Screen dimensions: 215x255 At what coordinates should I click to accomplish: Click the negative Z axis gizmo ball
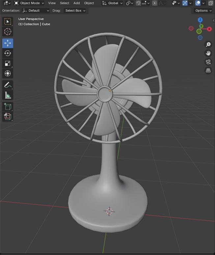[x=200, y=38]
